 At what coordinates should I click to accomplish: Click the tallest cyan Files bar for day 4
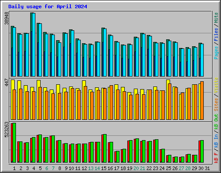click(34, 45)
